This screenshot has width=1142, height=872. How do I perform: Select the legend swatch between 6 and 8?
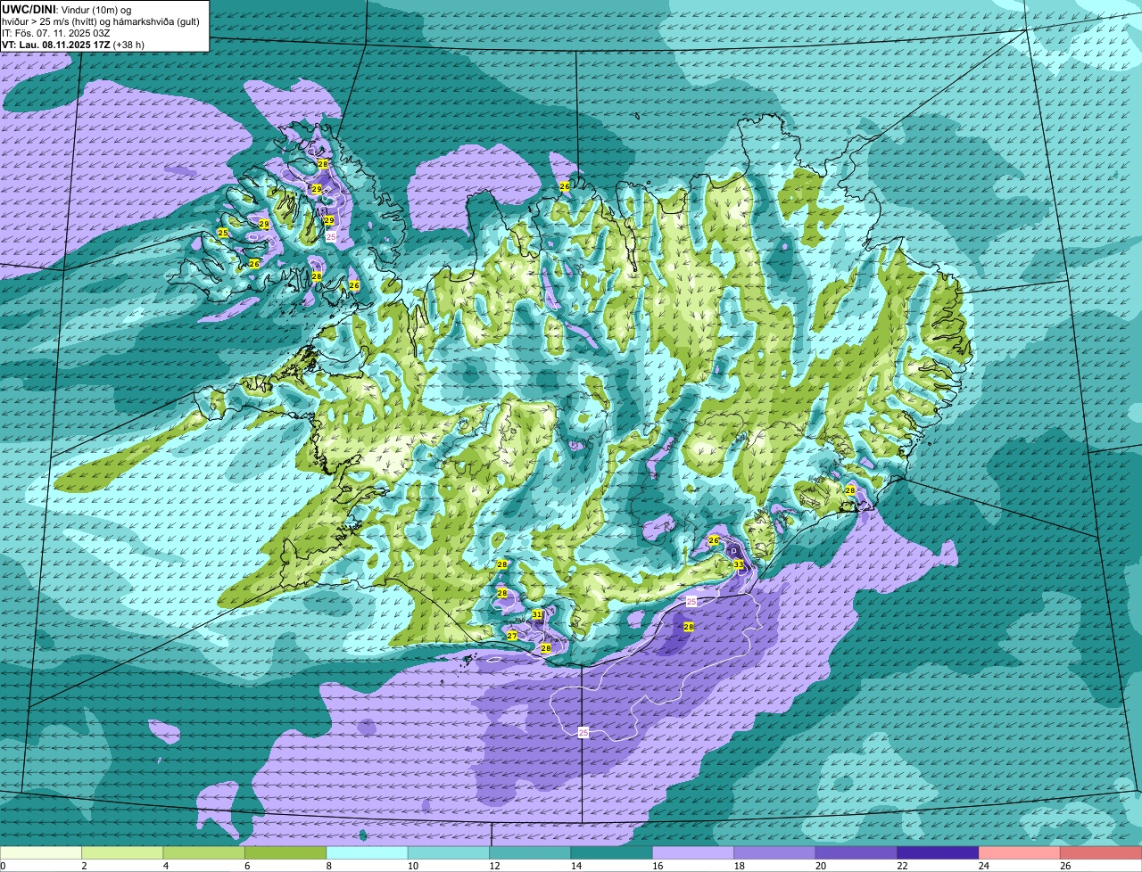click(x=285, y=853)
